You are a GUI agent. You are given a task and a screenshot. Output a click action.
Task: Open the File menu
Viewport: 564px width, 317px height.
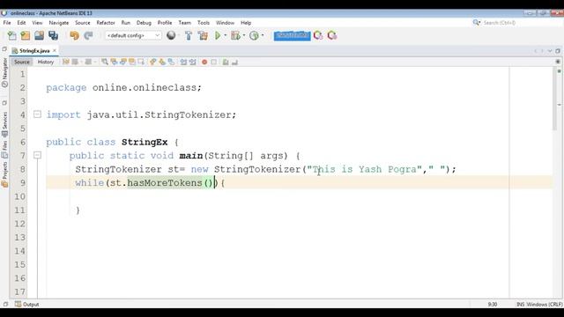click(x=7, y=23)
